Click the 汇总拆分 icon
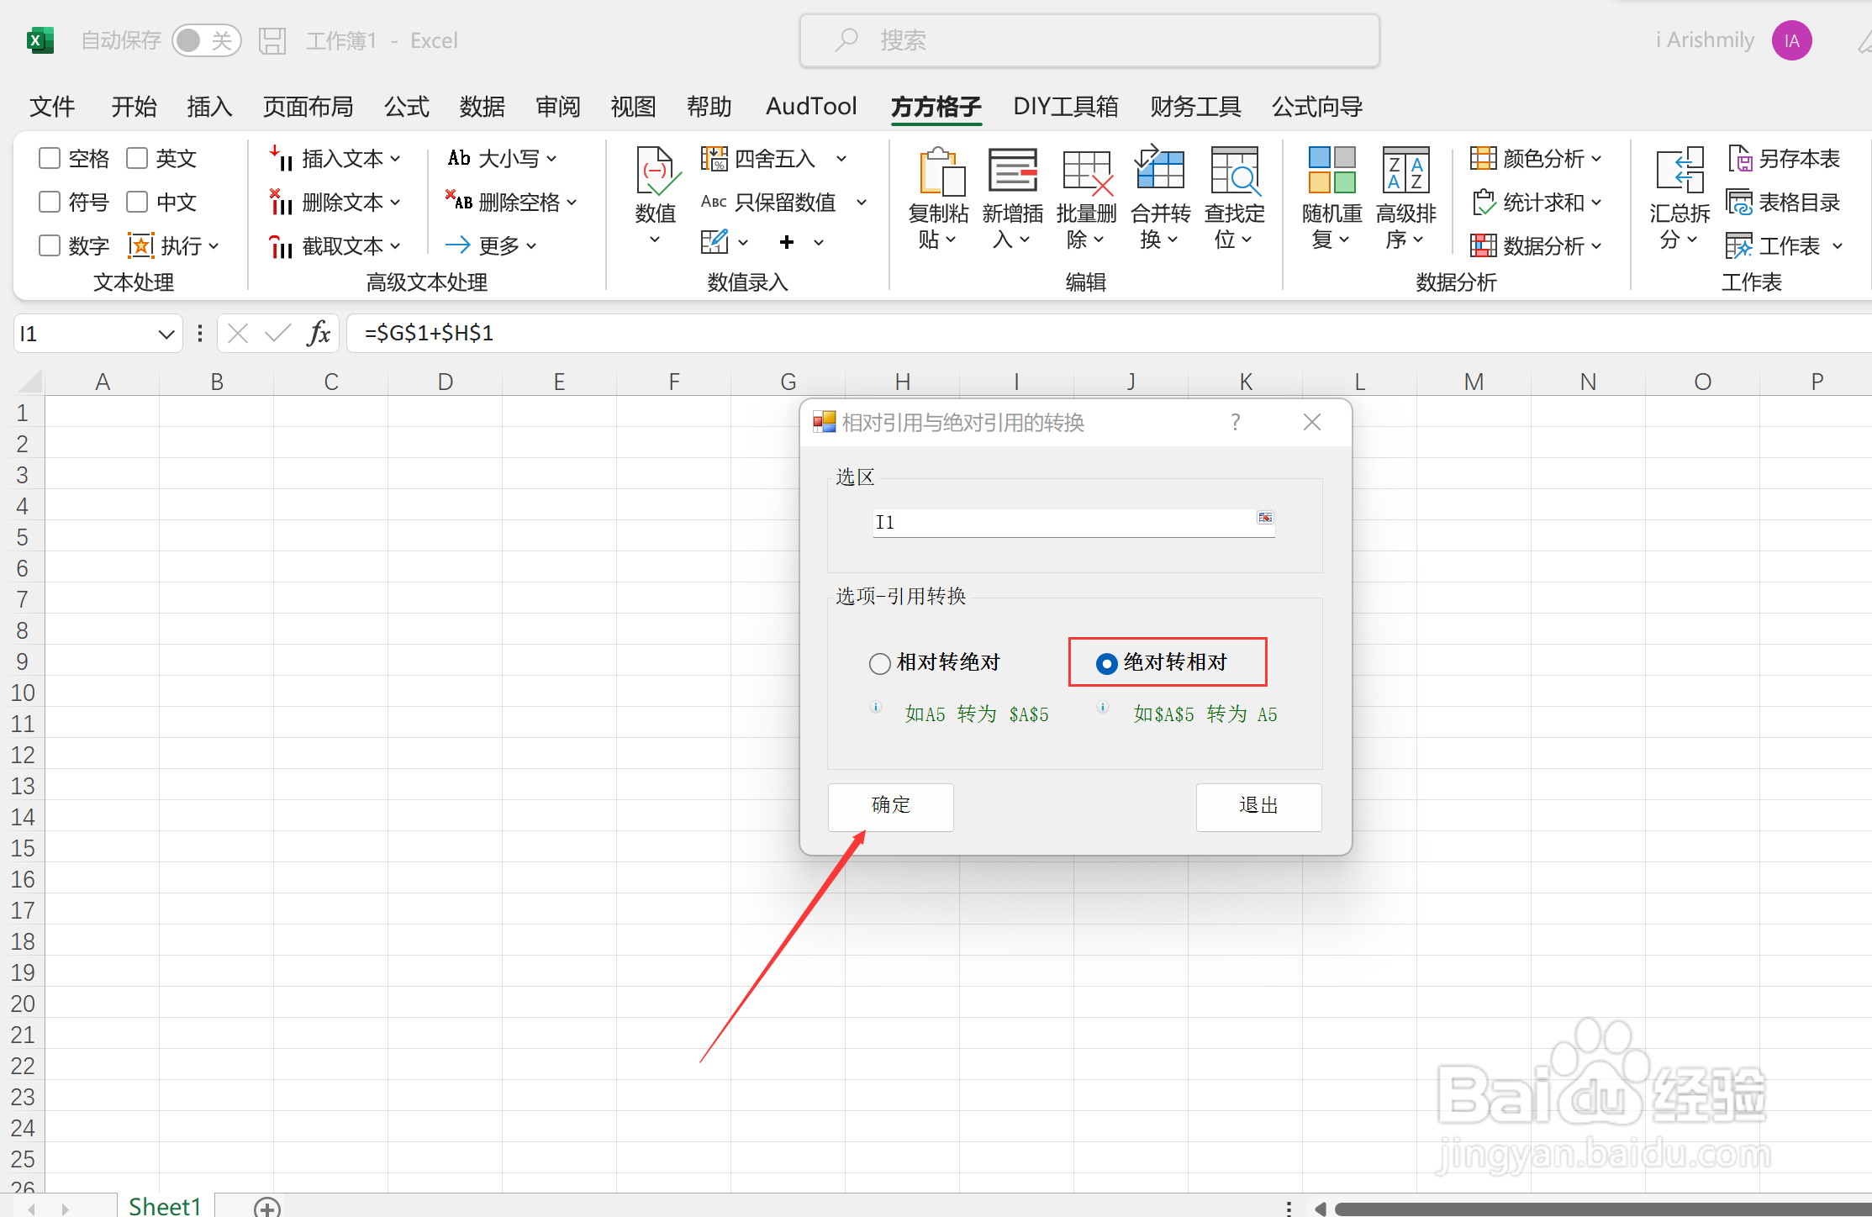The height and width of the screenshot is (1217, 1872). (1679, 171)
